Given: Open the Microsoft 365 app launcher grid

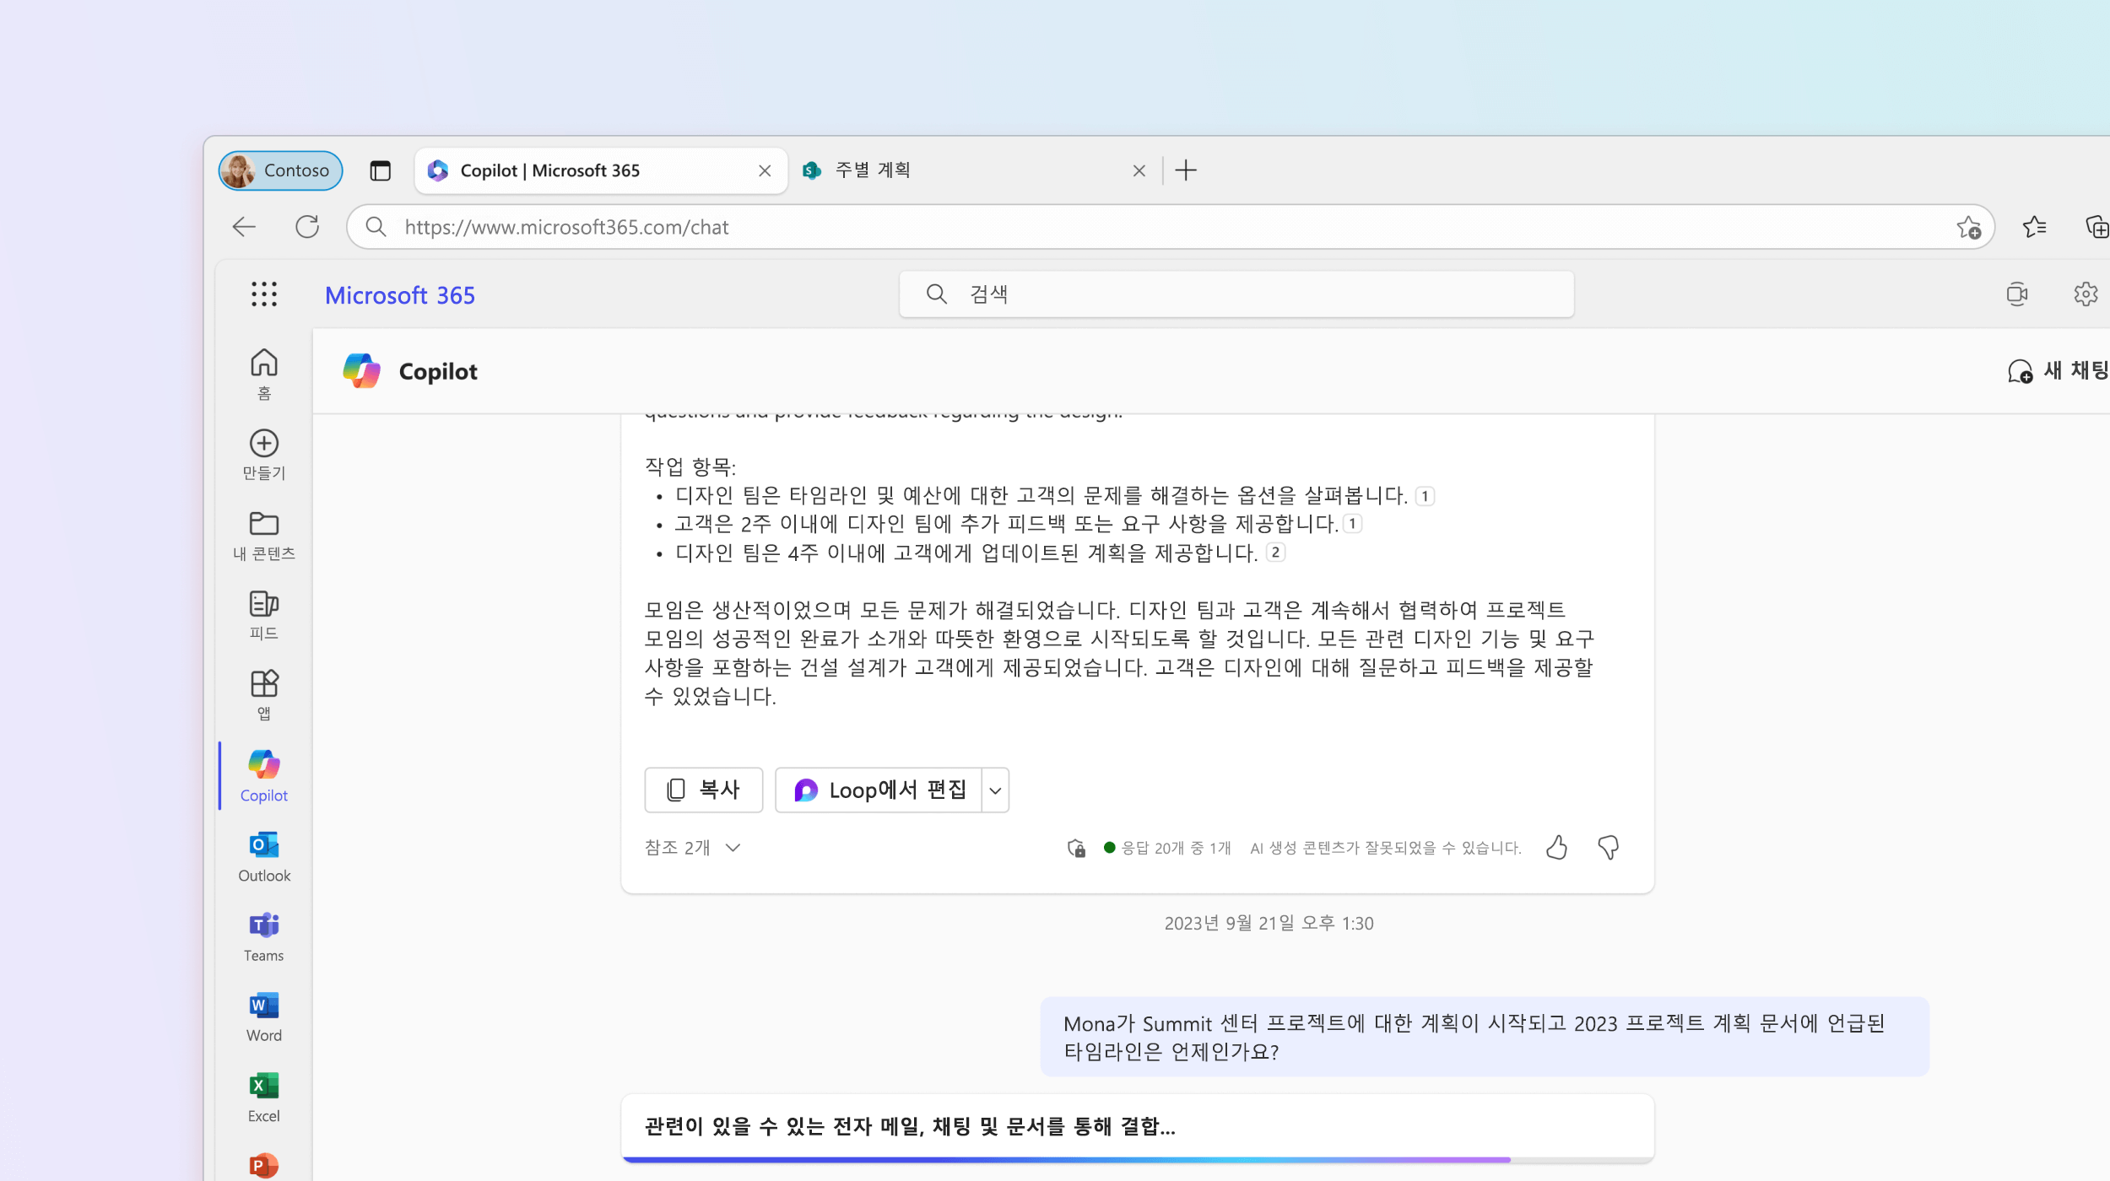Looking at the screenshot, I should [x=263, y=294].
